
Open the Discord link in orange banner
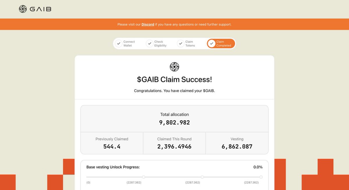tap(148, 24)
